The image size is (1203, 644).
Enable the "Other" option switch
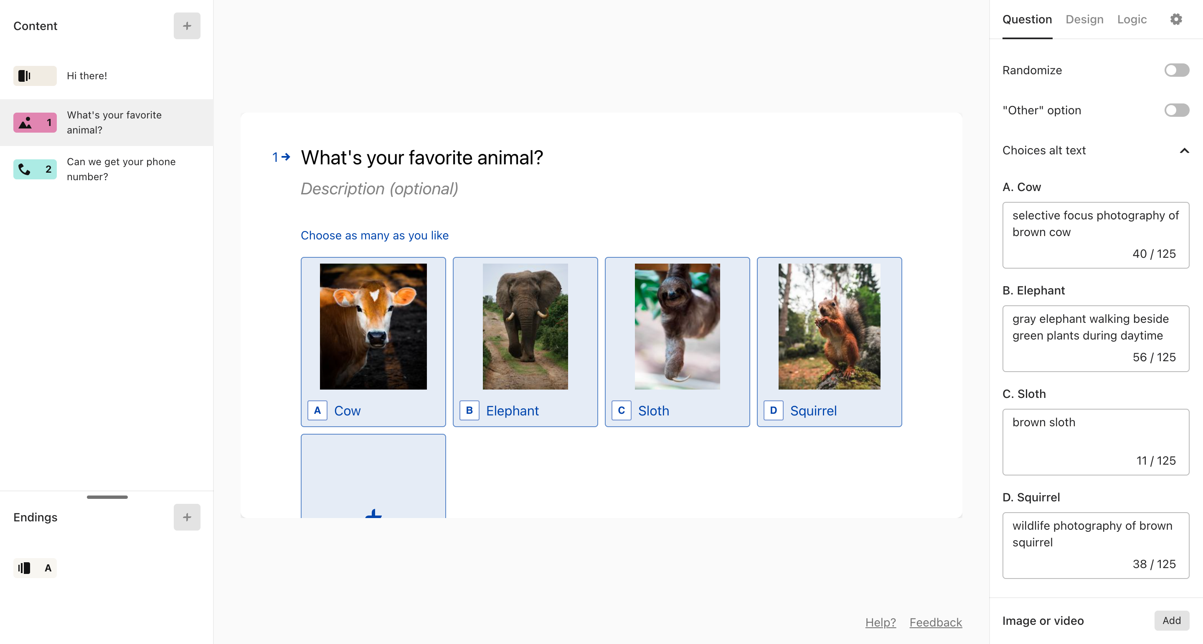point(1176,110)
